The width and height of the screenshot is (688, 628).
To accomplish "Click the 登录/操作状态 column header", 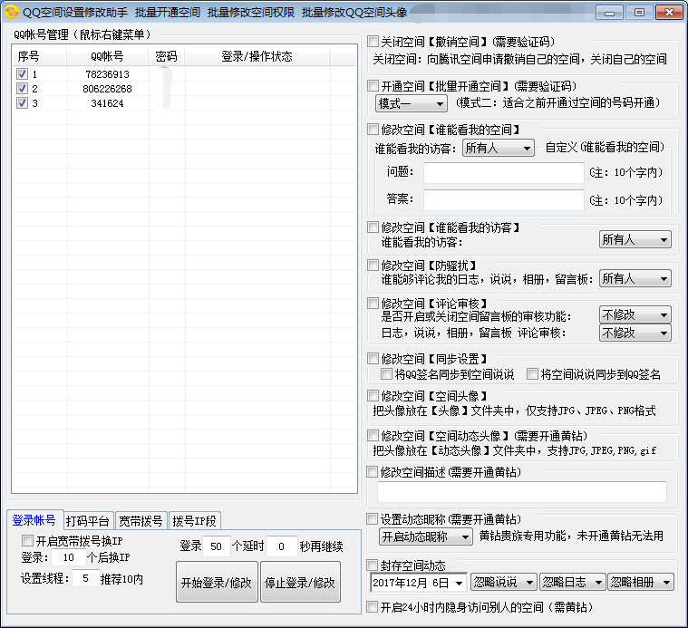I will 257,56.
